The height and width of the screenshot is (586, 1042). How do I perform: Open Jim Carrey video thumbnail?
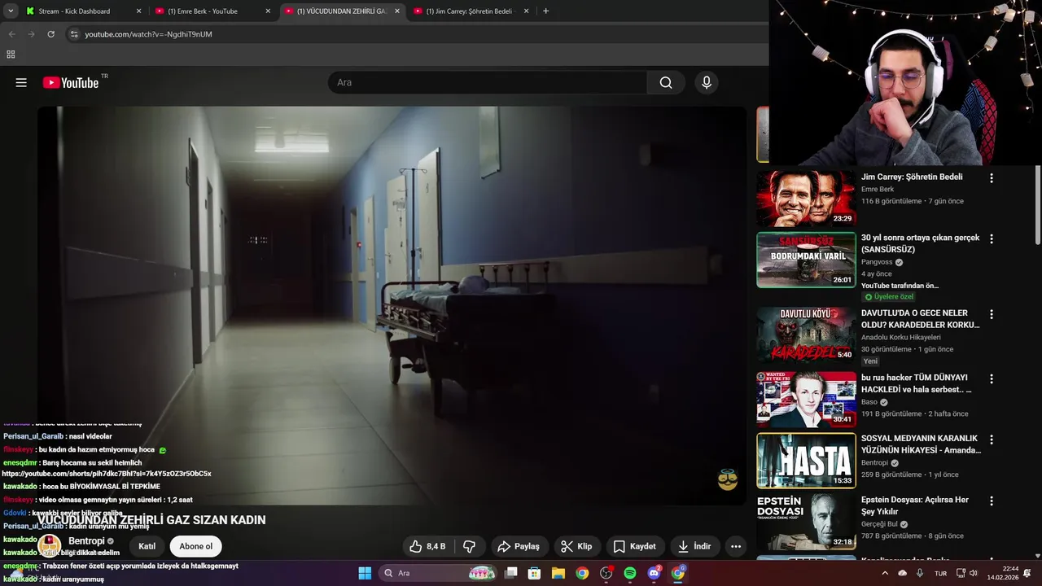coord(806,198)
